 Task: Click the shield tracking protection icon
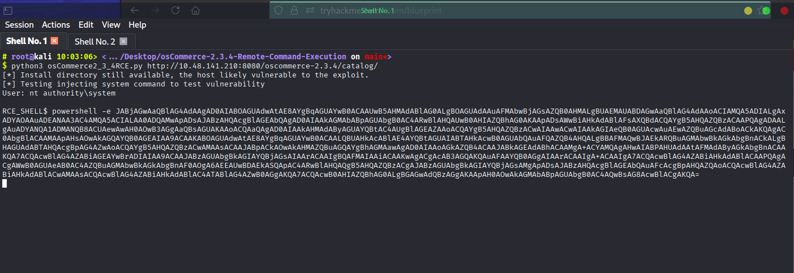pos(278,10)
